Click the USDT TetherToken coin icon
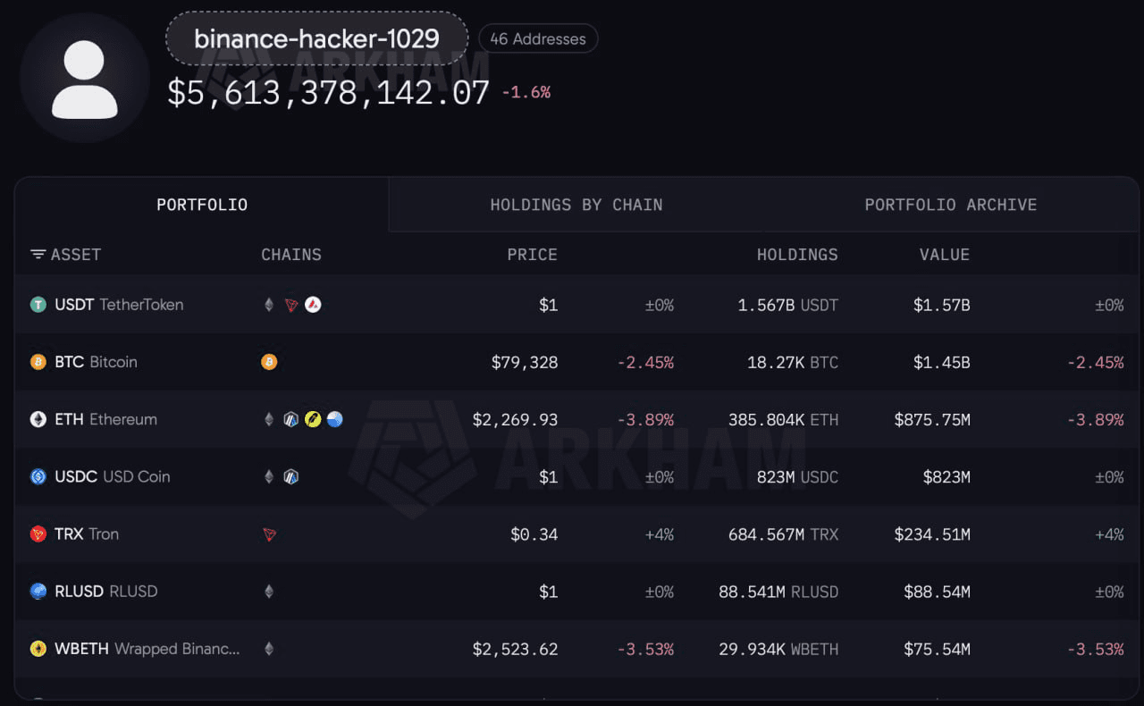This screenshot has width=1144, height=706. click(38, 305)
